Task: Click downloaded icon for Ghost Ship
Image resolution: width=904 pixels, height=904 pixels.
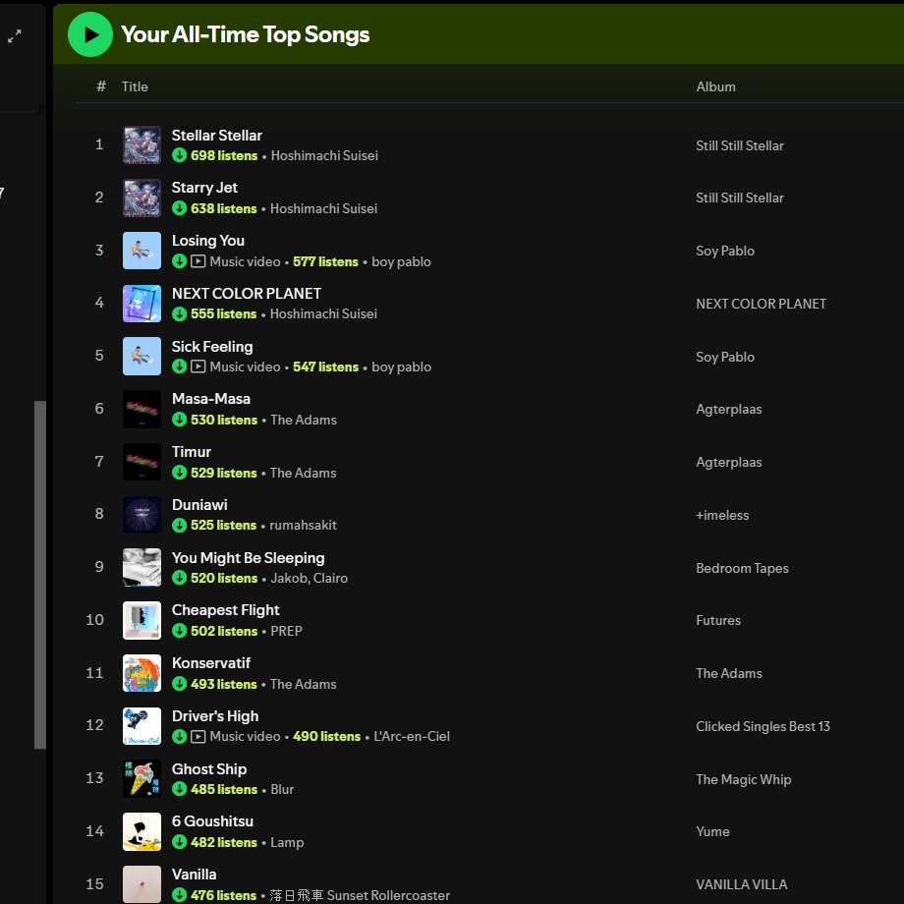Action: (x=179, y=789)
